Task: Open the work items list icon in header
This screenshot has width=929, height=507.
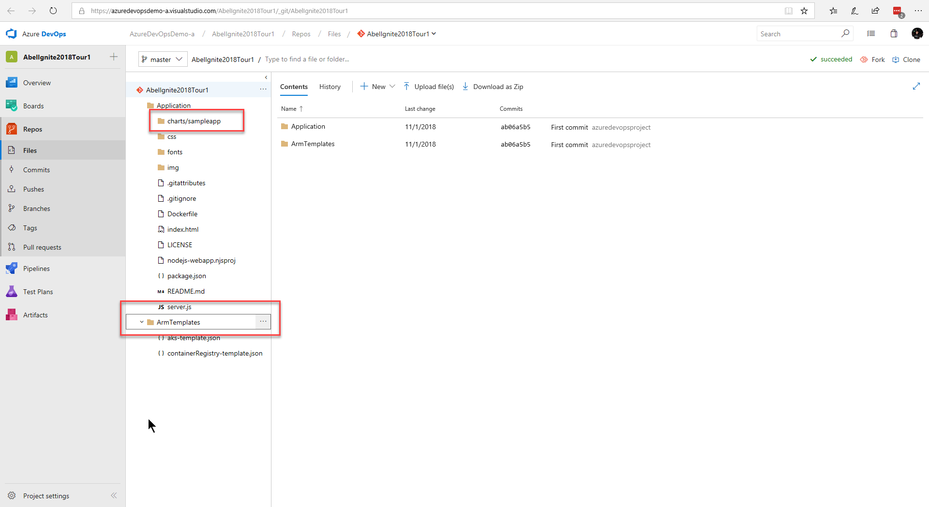Action: (871, 33)
